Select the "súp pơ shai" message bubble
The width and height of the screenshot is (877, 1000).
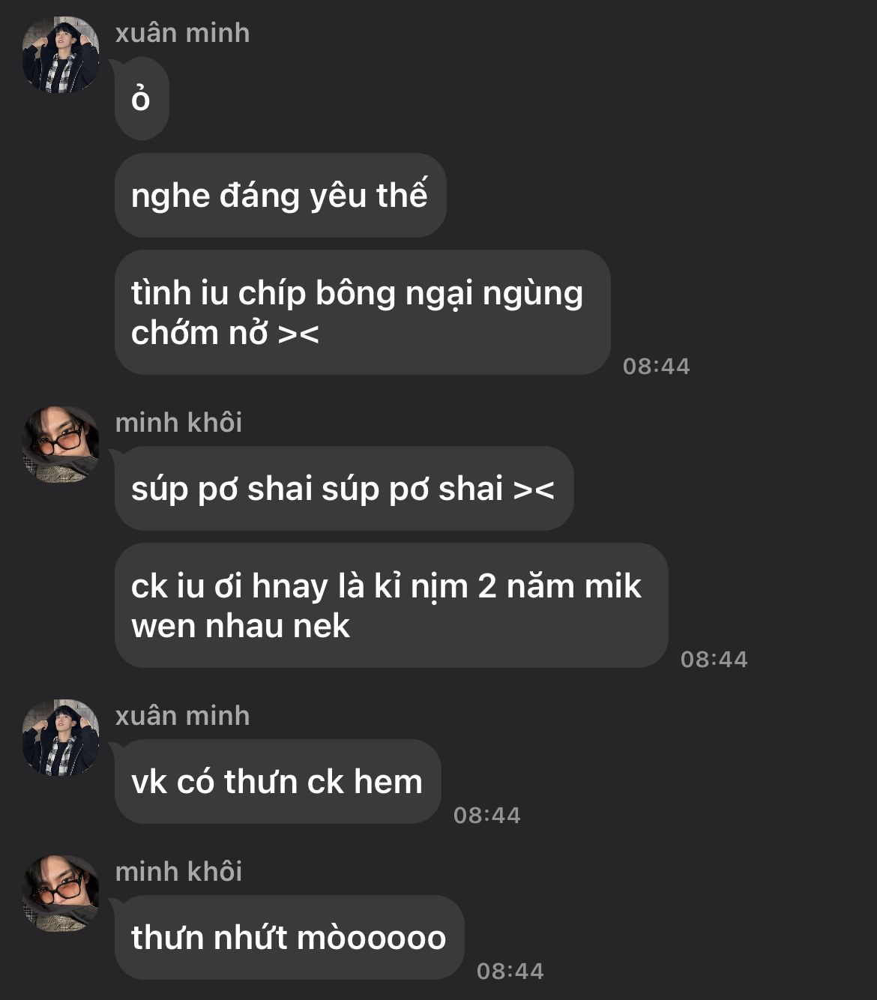pyautogui.click(x=344, y=489)
